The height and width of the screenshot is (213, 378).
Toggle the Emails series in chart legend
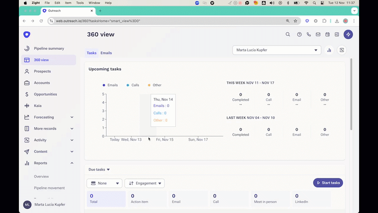point(110,85)
